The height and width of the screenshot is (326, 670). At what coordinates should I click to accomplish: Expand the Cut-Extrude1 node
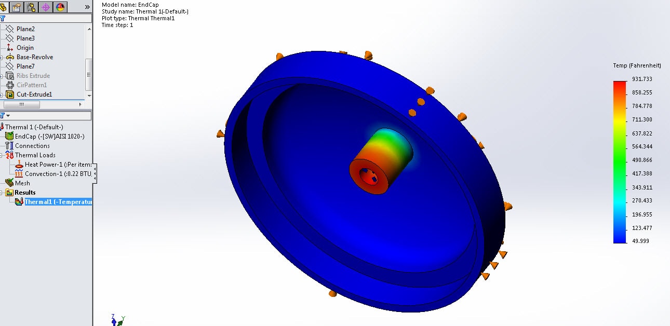coord(2,94)
